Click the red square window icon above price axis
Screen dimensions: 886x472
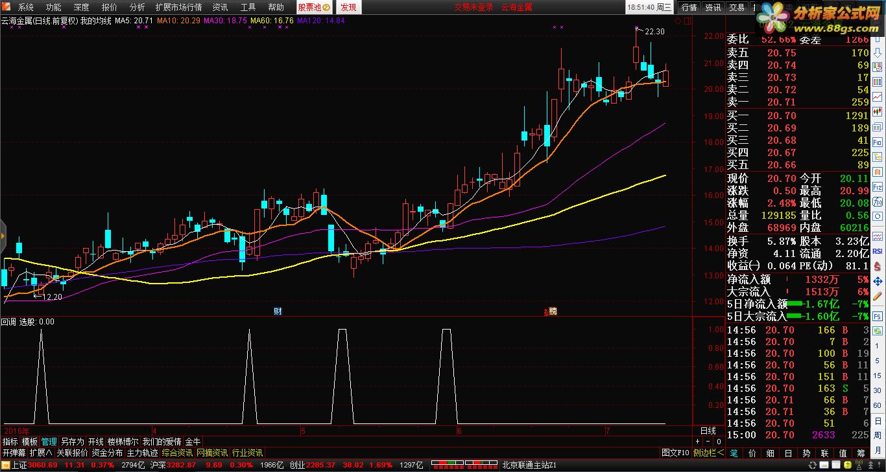[x=687, y=21]
